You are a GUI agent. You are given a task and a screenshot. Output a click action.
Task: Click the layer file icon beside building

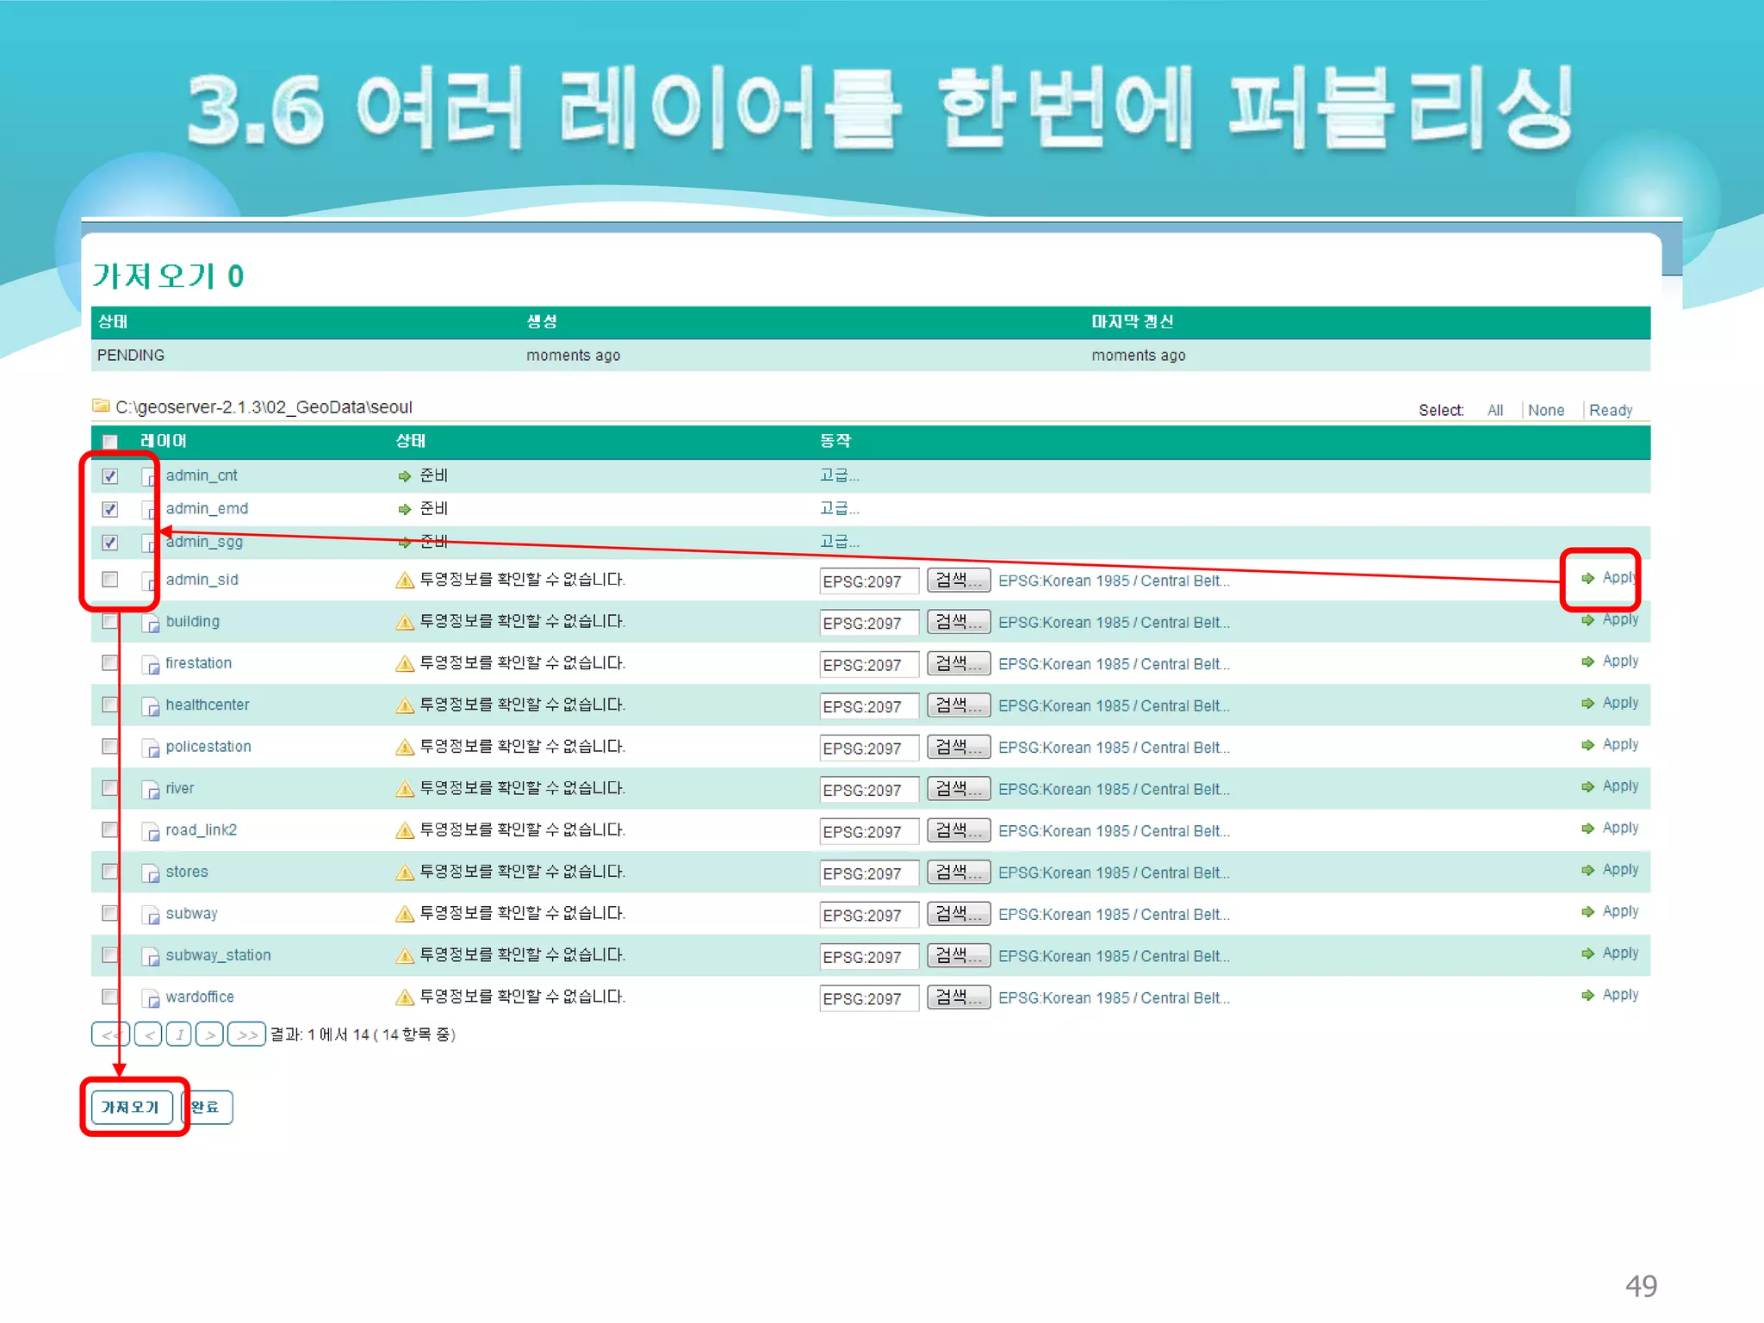click(151, 623)
